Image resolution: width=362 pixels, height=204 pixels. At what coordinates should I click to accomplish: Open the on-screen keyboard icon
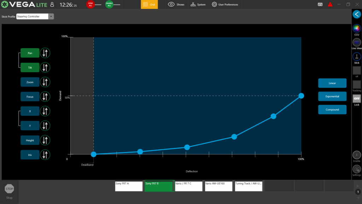pos(320,4)
